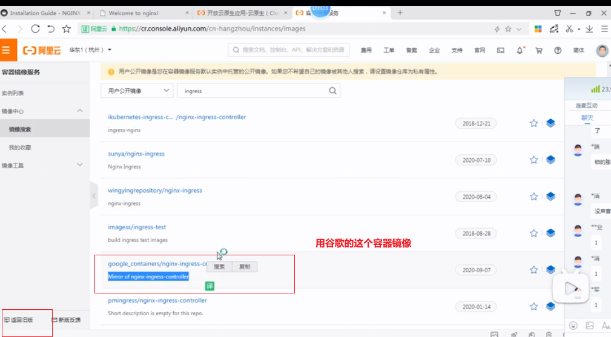
Task: Star the sunya/nginx-ingress image
Action: (x=533, y=160)
